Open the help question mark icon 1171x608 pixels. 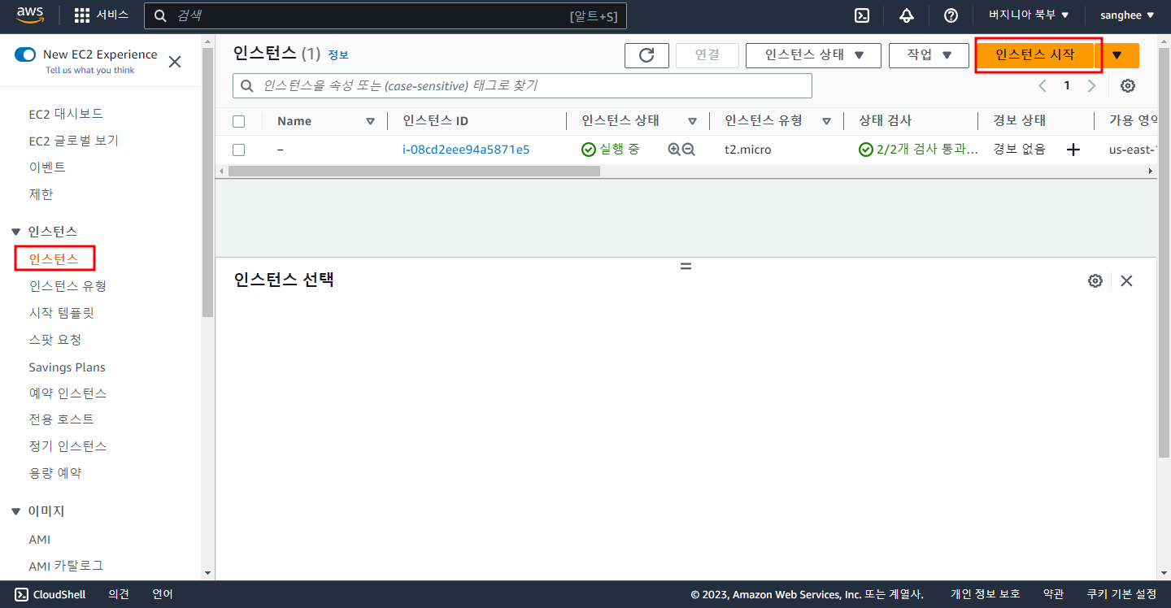[x=951, y=15]
